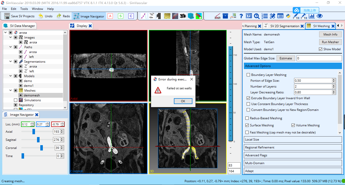Click the blue question mark help icon

click(241, 16)
